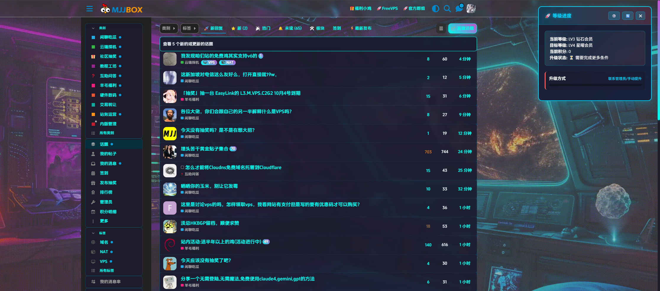Open the search magnifier icon
This screenshot has height=291, width=660.
[447, 9]
